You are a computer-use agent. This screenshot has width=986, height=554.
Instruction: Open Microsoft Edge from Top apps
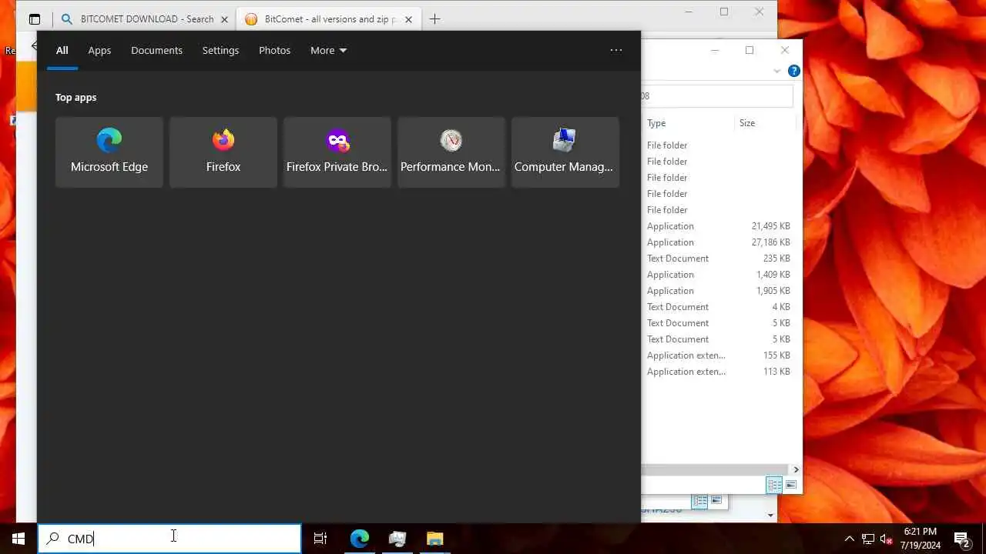pyautogui.click(x=109, y=152)
